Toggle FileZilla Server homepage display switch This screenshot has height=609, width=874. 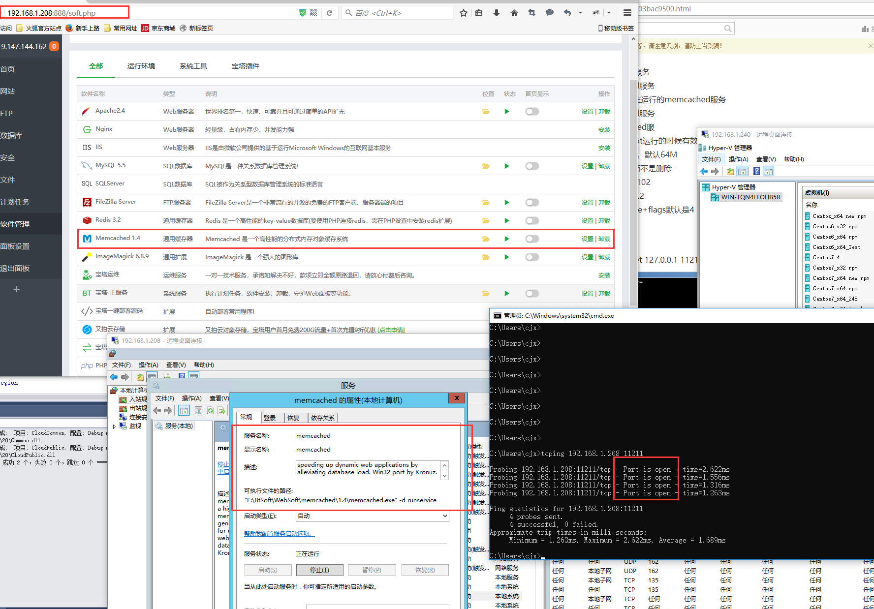pos(532,203)
